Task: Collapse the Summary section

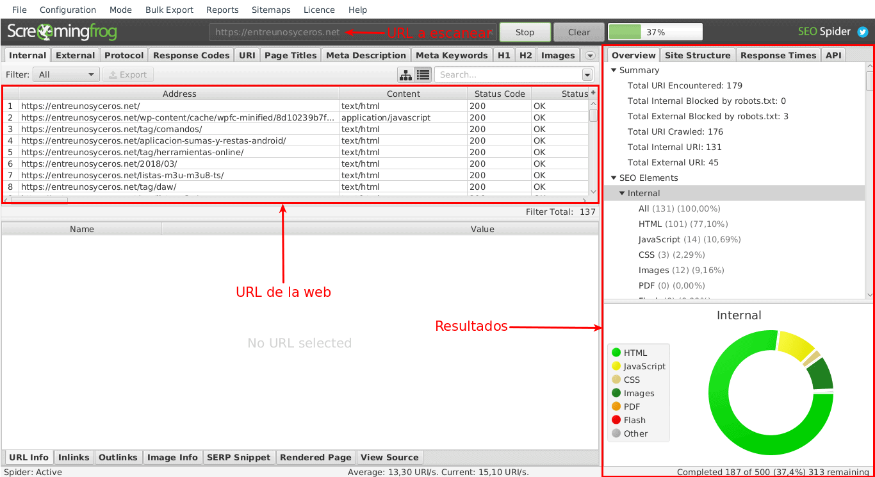Action: pos(614,71)
